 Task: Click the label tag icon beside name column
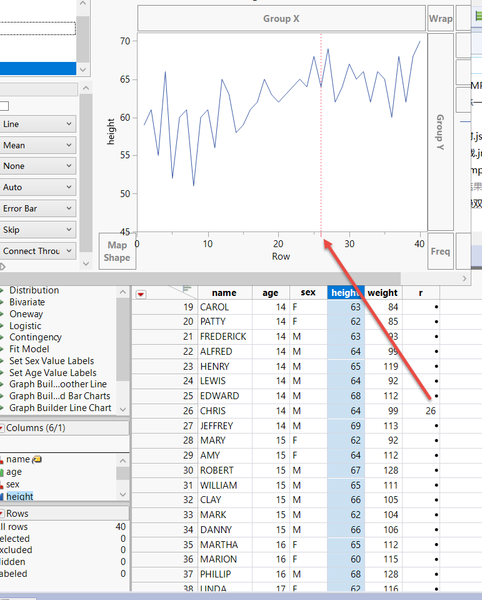click(x=37, y=459)
